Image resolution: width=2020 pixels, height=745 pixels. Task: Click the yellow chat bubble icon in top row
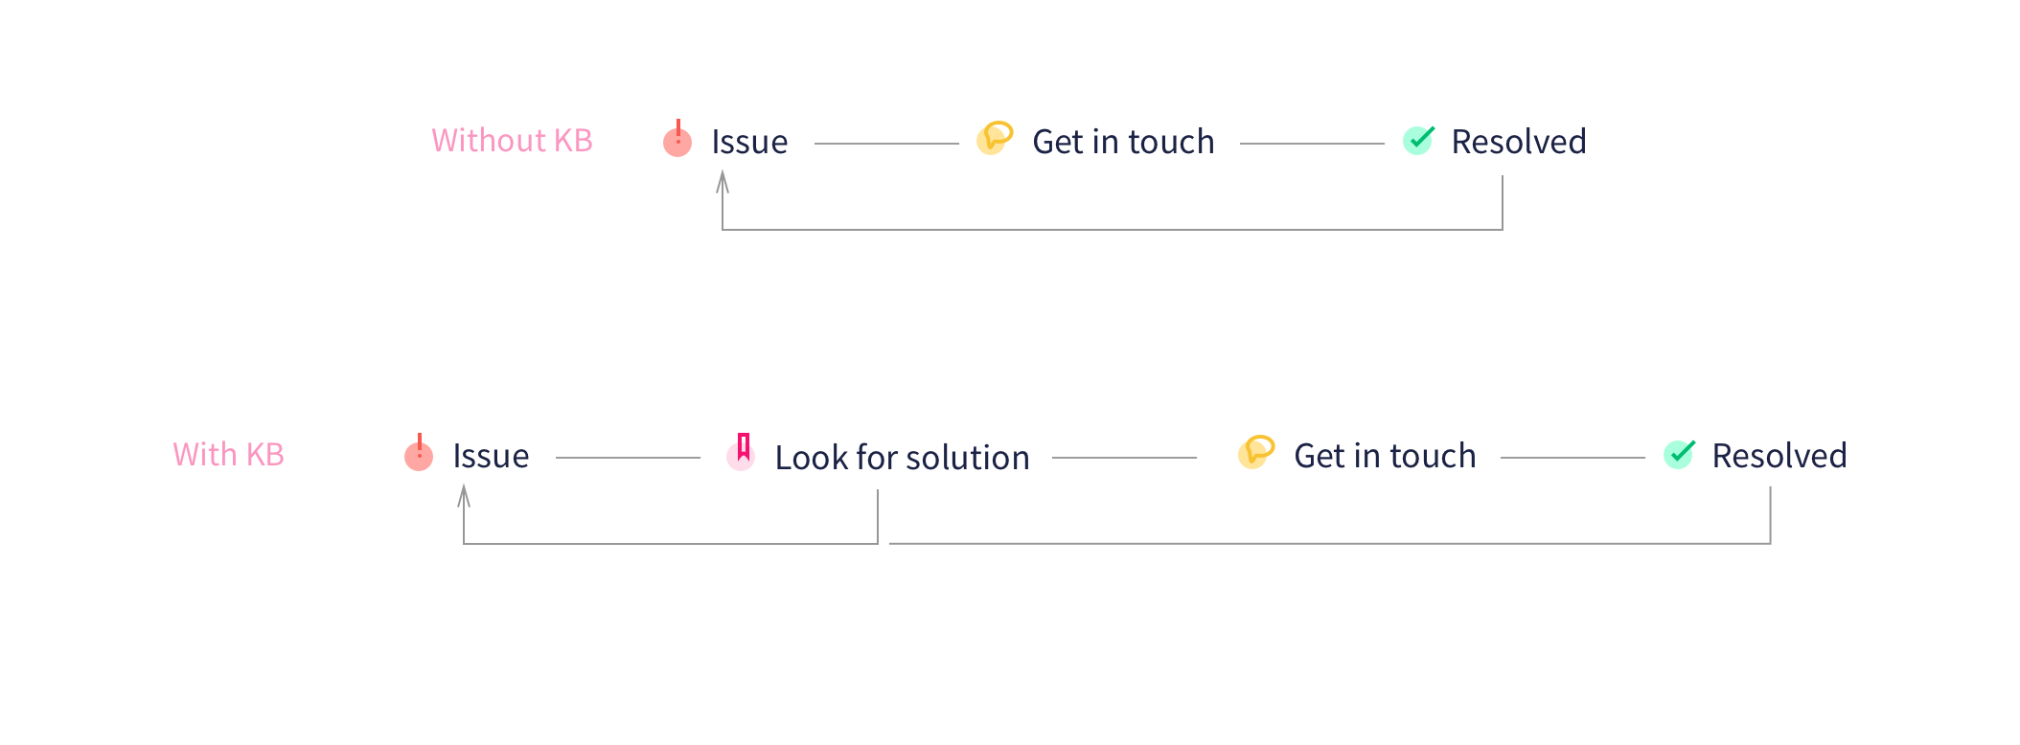point(995,138)
